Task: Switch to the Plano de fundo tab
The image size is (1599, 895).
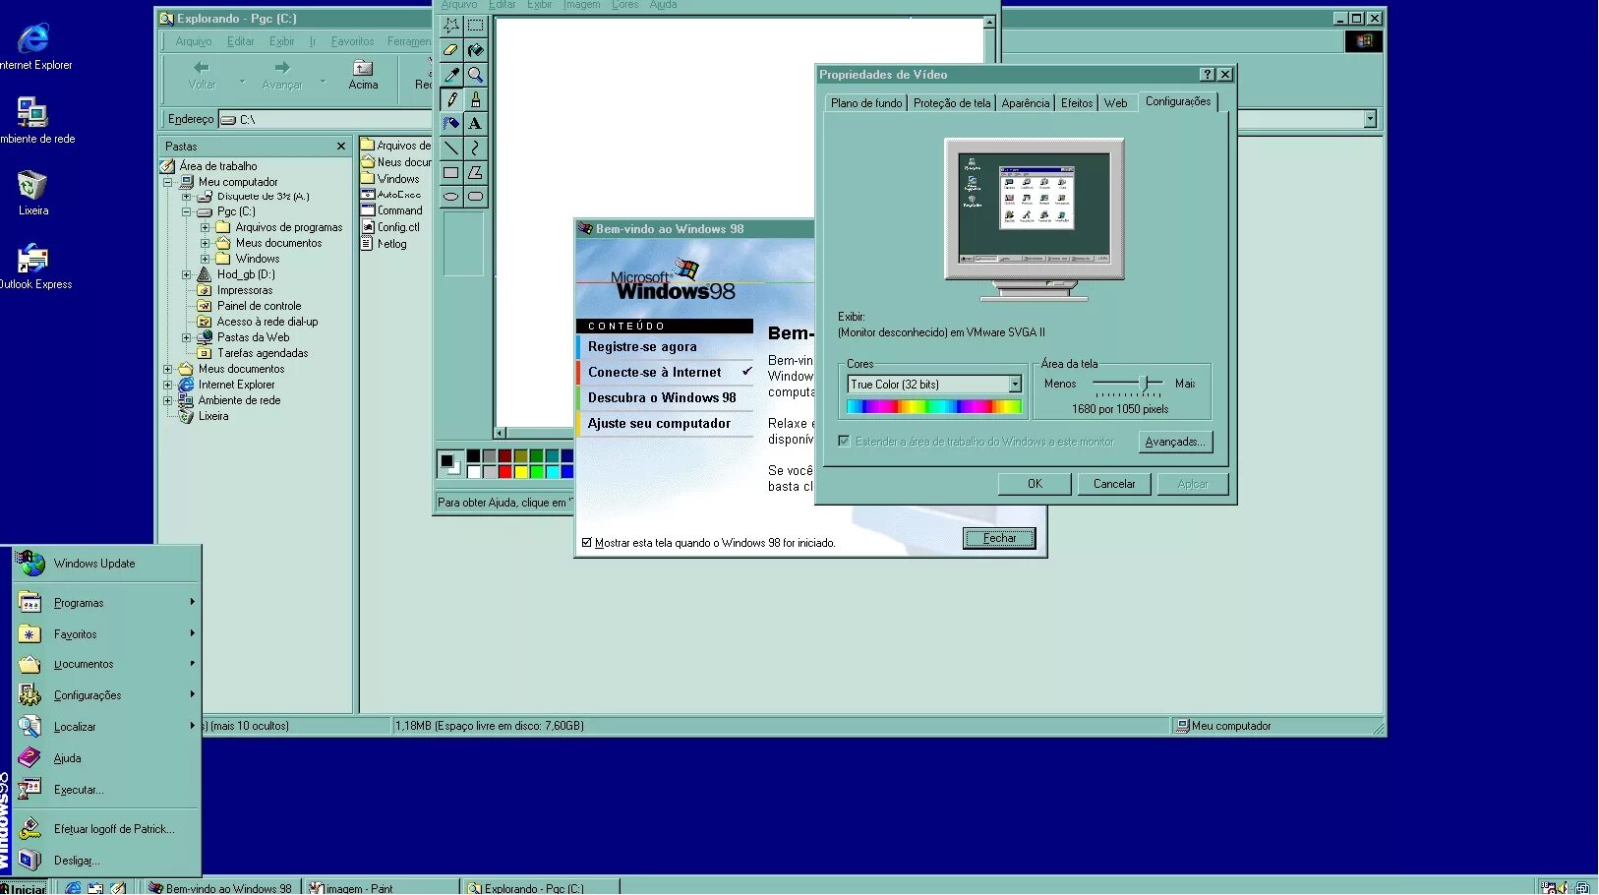Action: click(x=866, y=103)
